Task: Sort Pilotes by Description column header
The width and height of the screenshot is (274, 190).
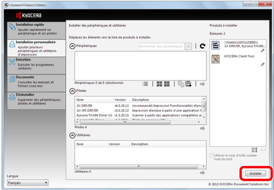Action: tap(166, 100)
